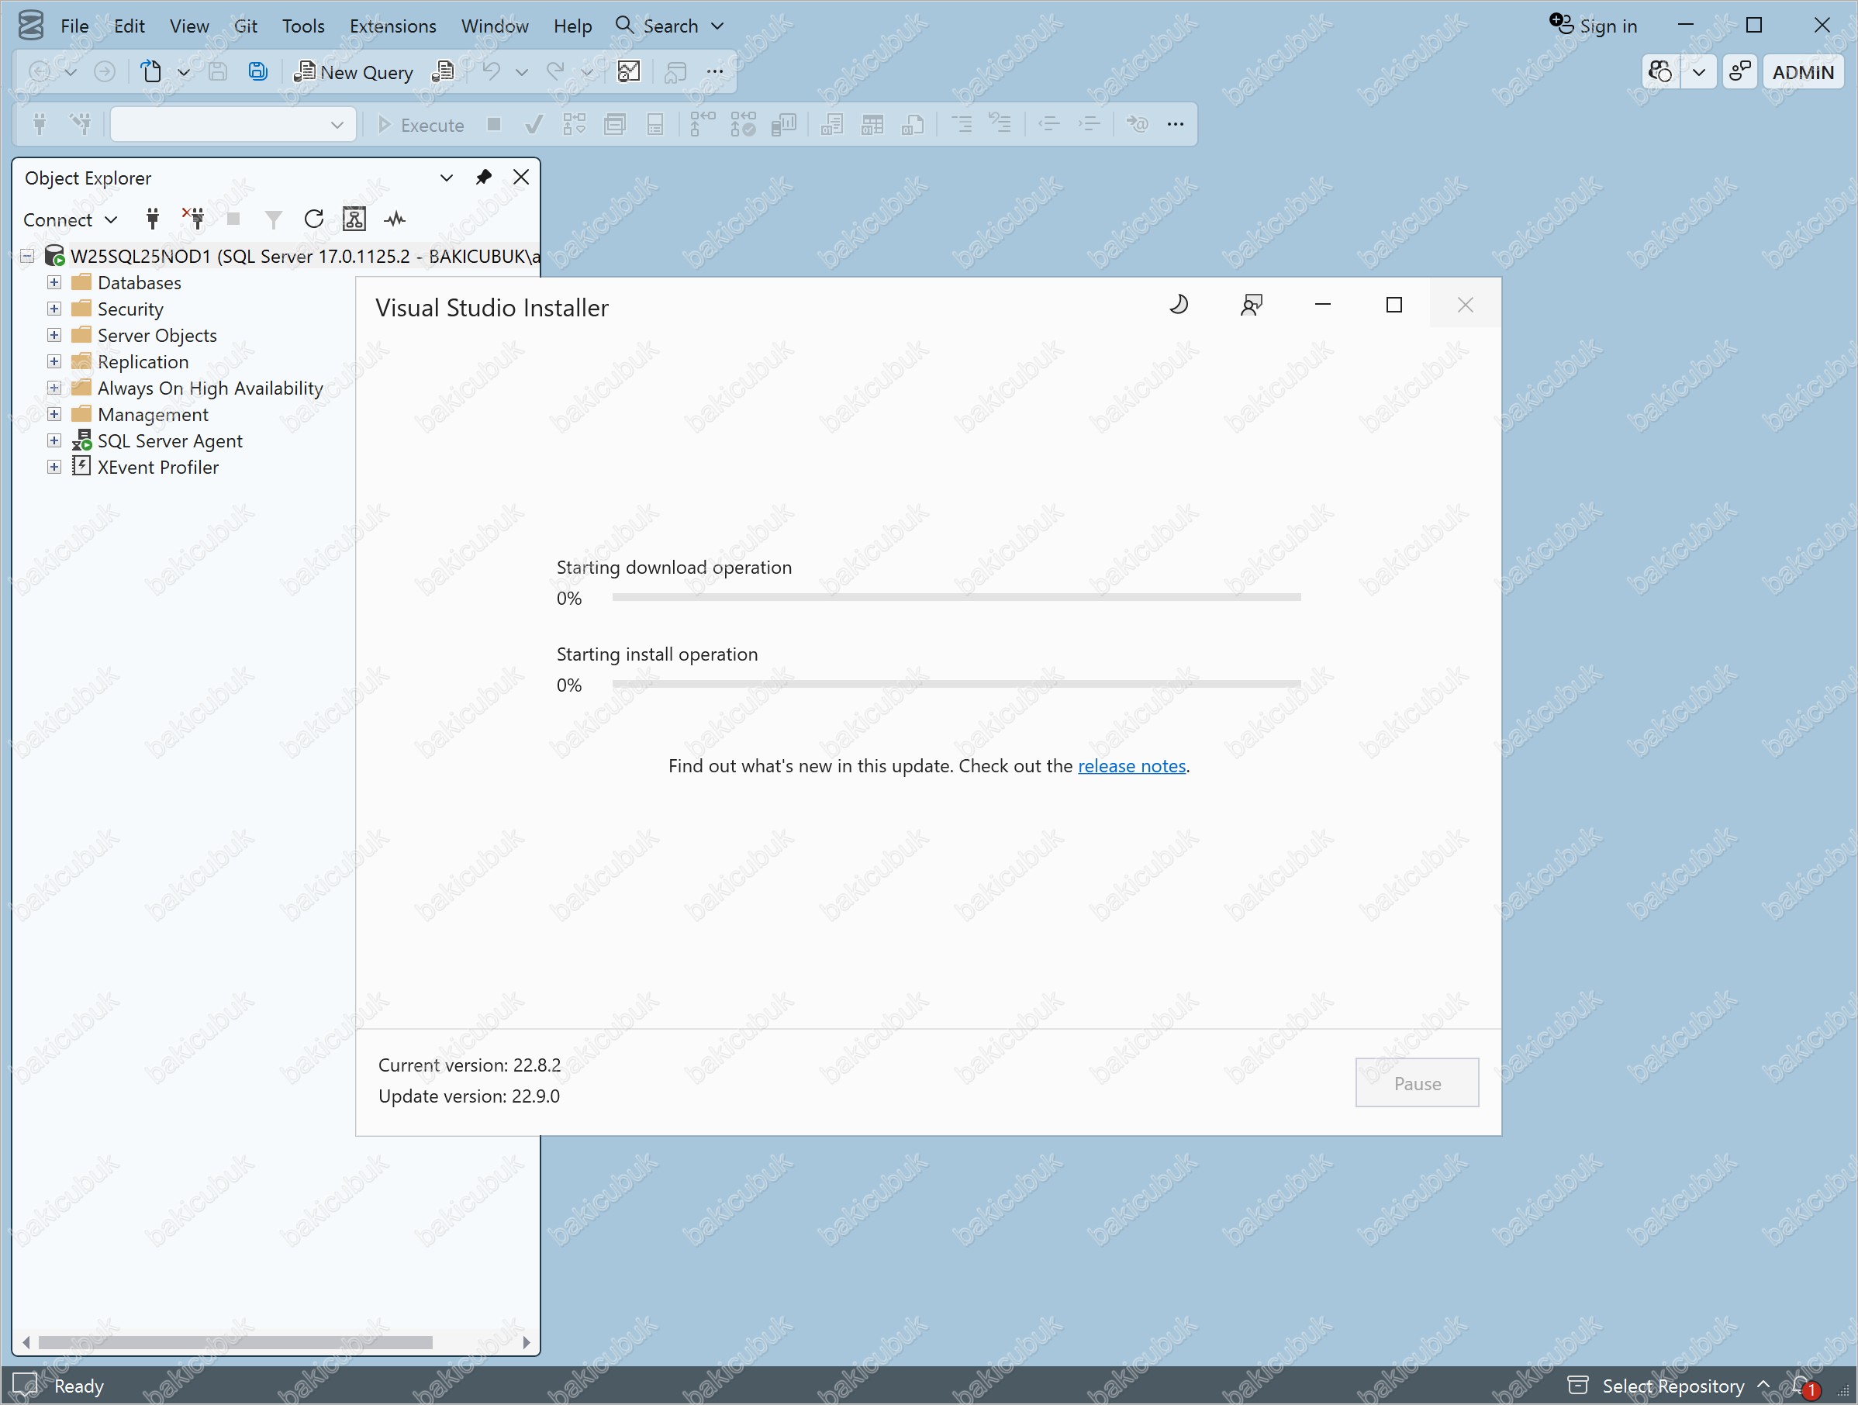Click the Undo arrow icon
1858x1405 pixels.
(x=492, y=71)
